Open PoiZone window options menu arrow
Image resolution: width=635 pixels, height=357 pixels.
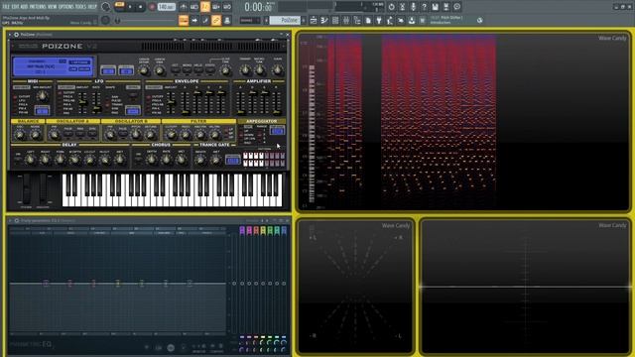tap(10, 35)
